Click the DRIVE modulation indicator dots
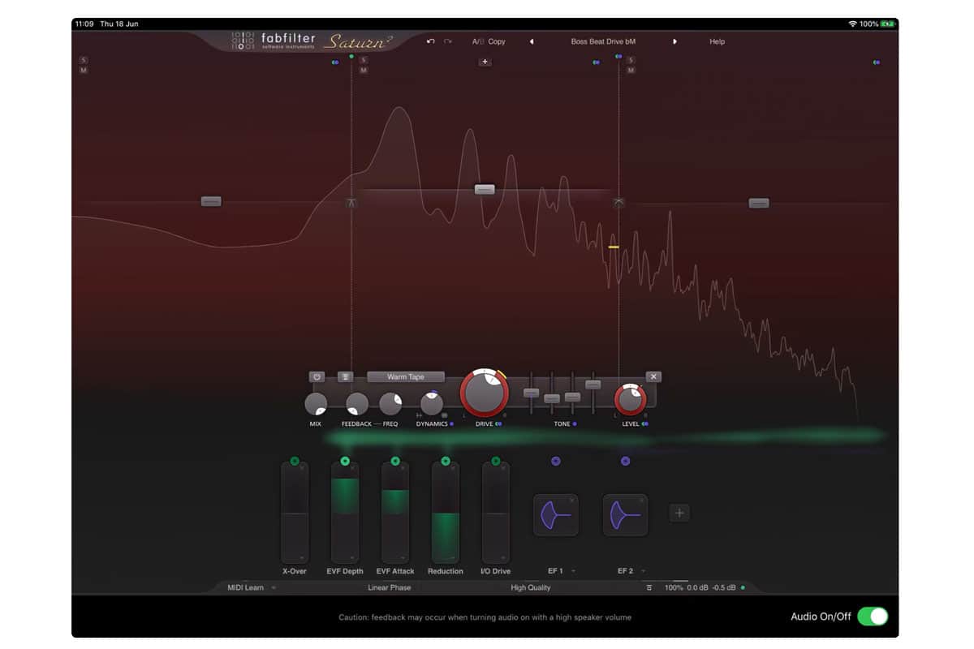Screen dimensions: 974x649 coord(498,423)
